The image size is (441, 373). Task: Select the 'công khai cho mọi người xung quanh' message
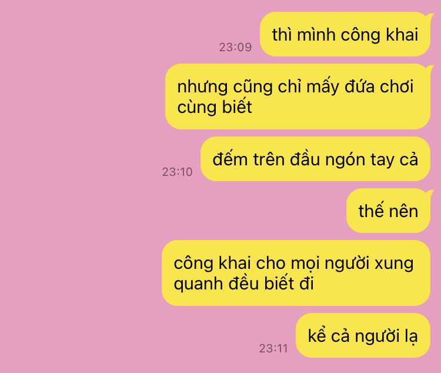(x=296, y=273)
